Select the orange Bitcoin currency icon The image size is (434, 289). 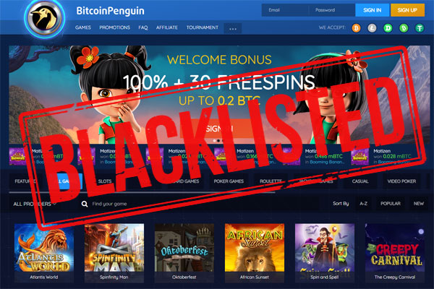(356, 28)
